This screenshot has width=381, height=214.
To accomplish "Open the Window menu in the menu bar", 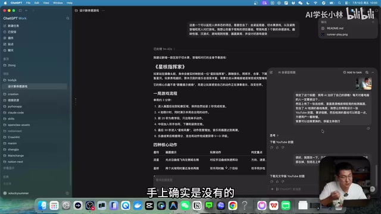I will [58, 3].
